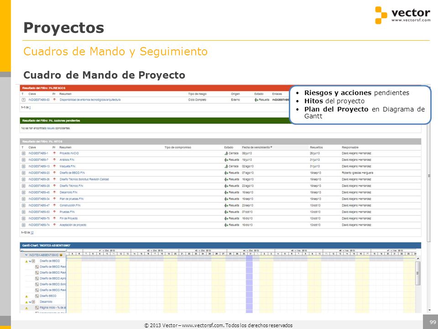Click the Cerrada status icon for INDGESTABS-1
The width and height of the screenshot is (438, 329).
click(226, 154)
